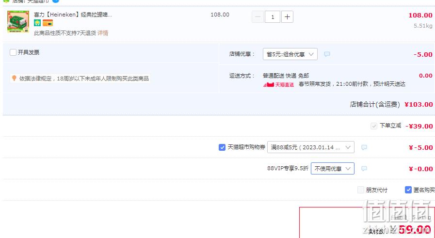Click the comment icon next to the 88VIP dropdown

(364, 168)
